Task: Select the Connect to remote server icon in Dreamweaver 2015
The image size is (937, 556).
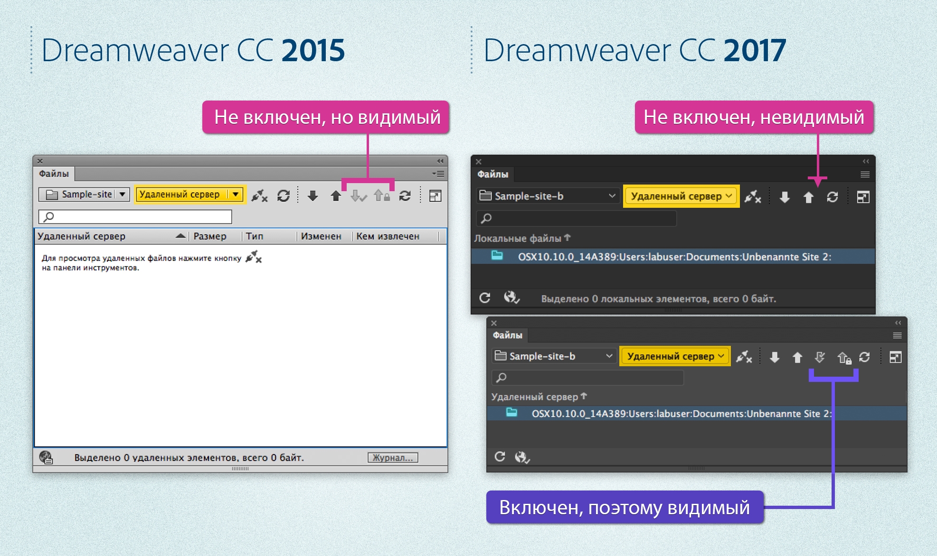Action: point(259,195)
